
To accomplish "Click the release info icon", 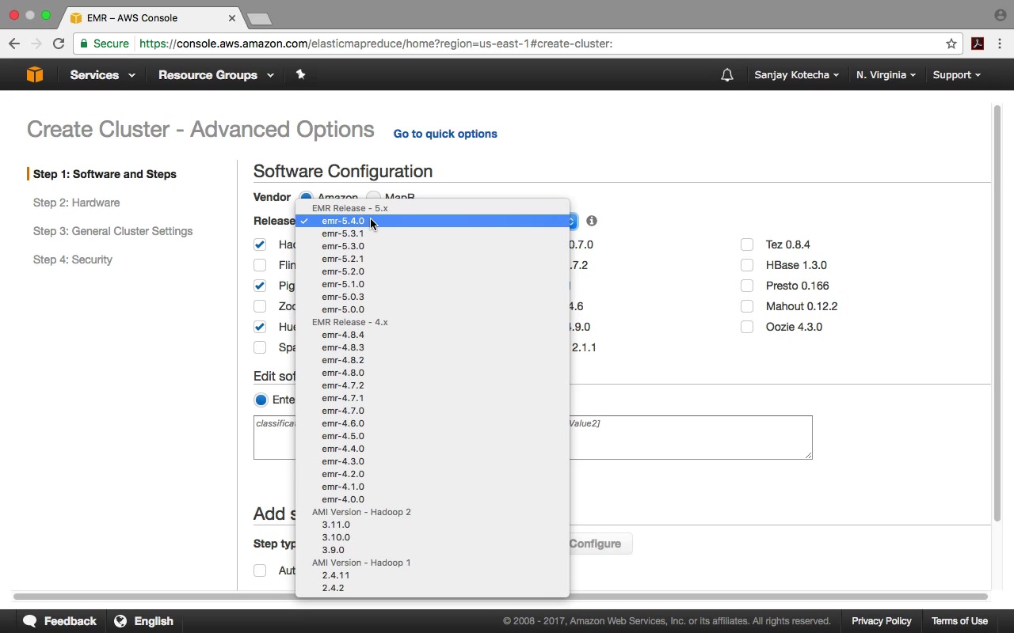I will 591,221.
